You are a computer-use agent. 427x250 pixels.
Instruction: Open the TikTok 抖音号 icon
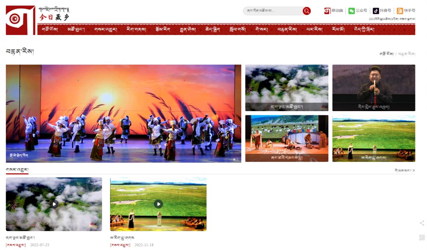click(x=376, y=11)
